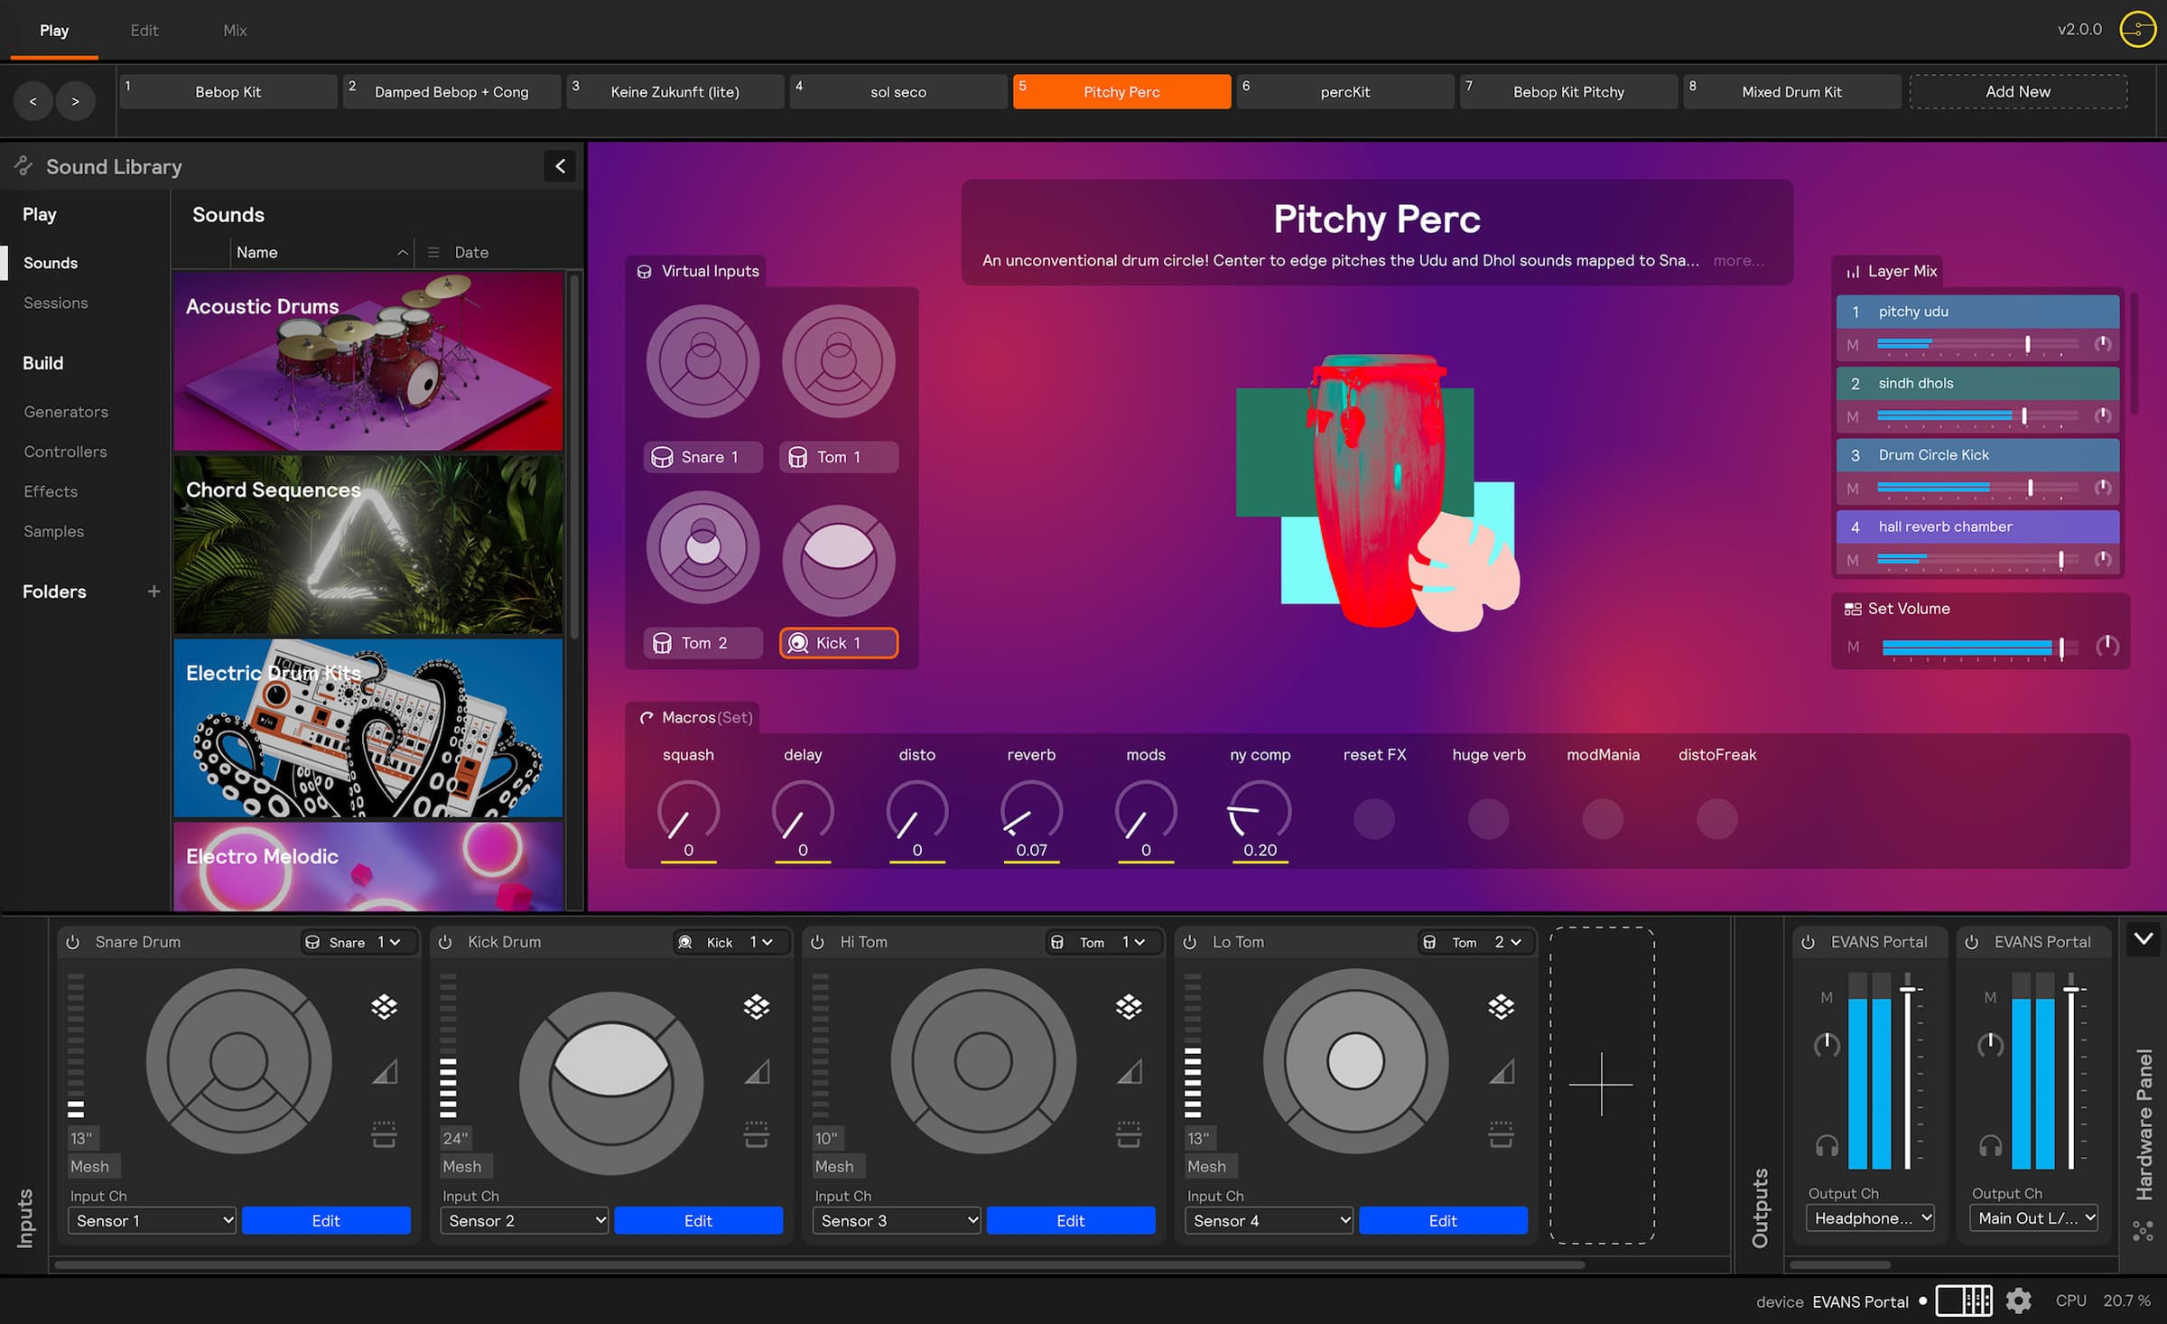This screenshot has width=2167, height=1324.
Task: Collapse the Sound Library panel with the chevron
Action: 559,166
